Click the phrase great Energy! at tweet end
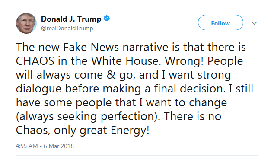The height and width of the screenshot is (156, 274). [x=115, y=131]
